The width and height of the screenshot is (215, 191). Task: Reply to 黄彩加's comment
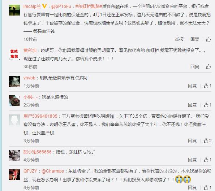pyautogui.click(x=195, y=67)
